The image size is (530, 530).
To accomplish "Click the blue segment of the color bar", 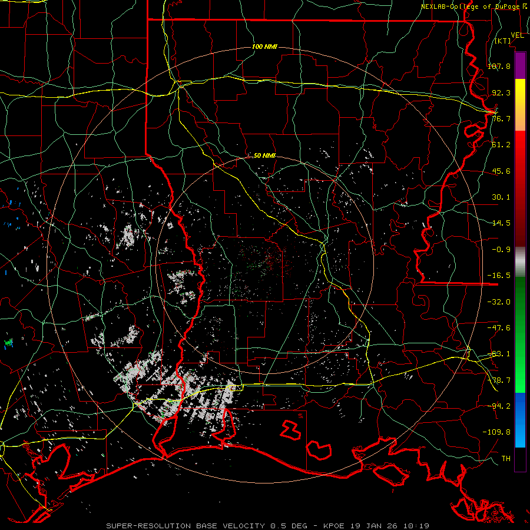I will tap(520, 420).
